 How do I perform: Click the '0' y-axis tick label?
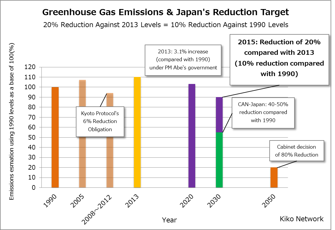coord(34,187)
